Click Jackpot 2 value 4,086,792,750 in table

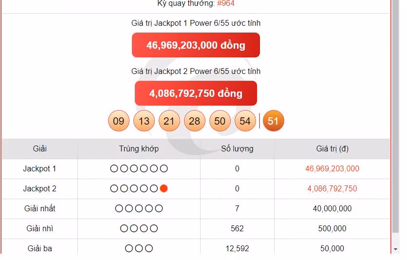(x=332, y=188)
